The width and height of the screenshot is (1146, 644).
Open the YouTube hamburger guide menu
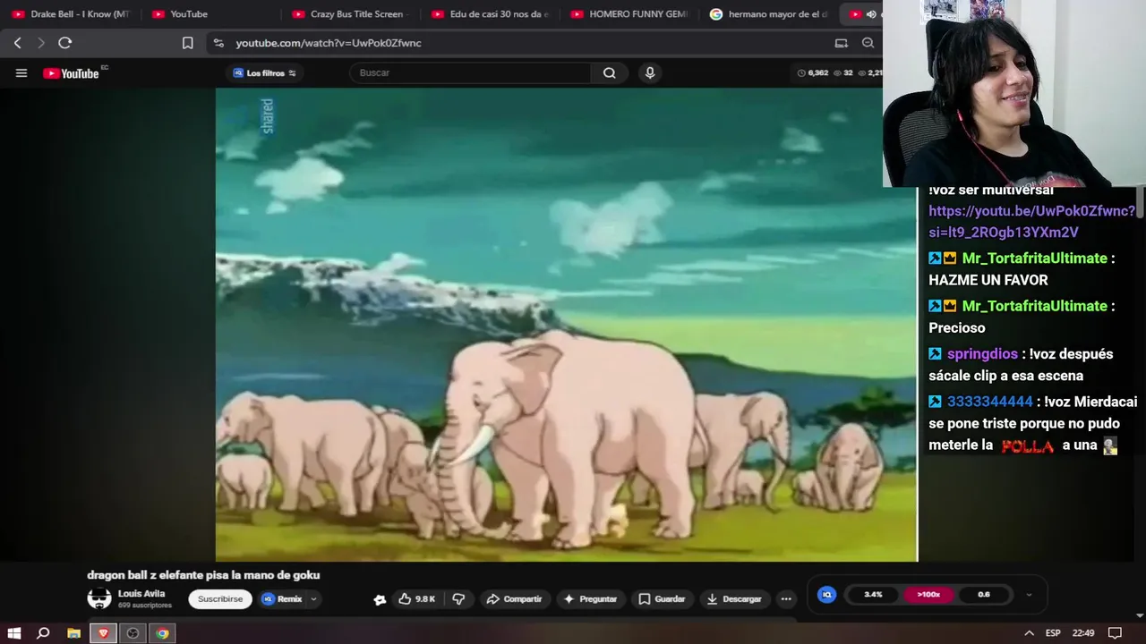coord(21,73)
